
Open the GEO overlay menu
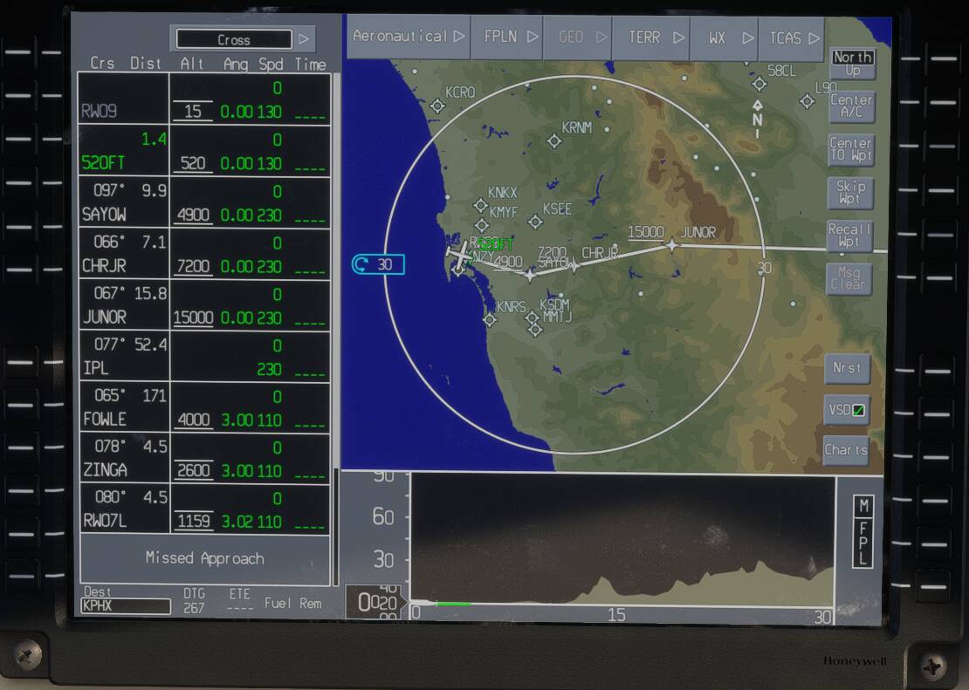578,37
